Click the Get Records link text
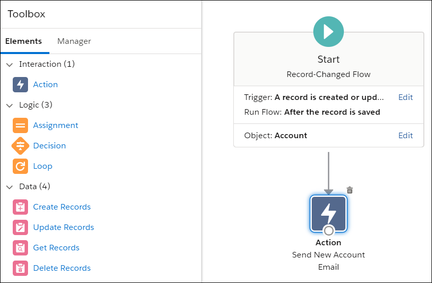The height and width of the screenshot is (283, 432). (56, 248)
